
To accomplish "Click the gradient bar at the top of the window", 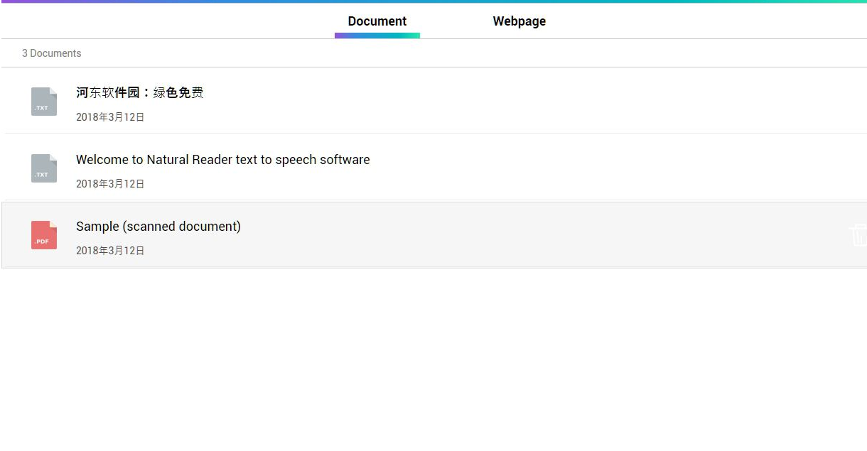I will (433, 2).
